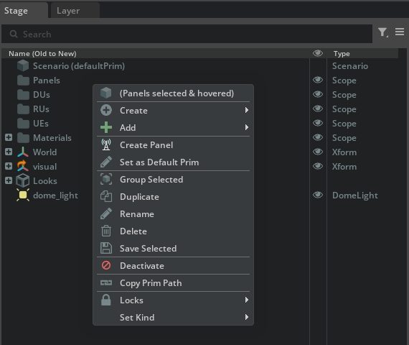Click the link icon beside Copy Prim Path
Viewport: 409px width, 345px height.
tap(106, 282)
